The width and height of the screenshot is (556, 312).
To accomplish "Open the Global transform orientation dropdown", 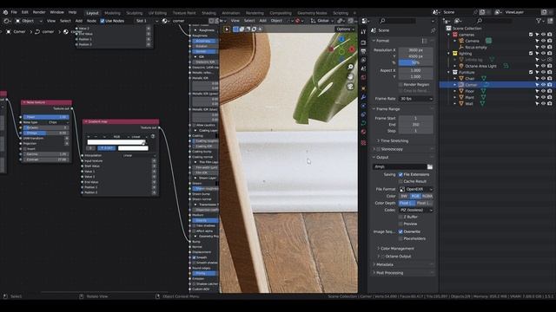I will [x=322, y=21].
